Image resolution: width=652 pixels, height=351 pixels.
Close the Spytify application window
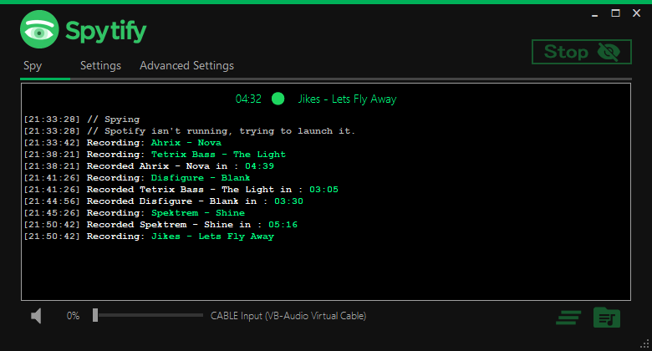click(x=637, y=13)
